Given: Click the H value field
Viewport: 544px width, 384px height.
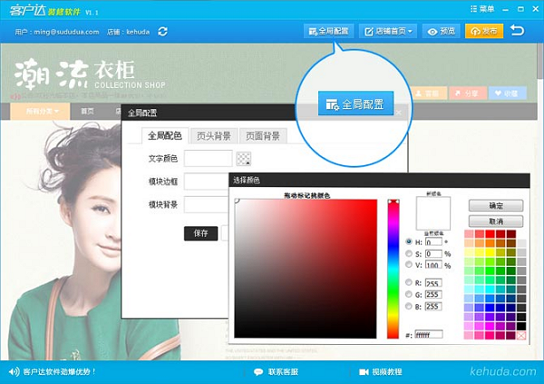Looking at the screenshot, I should coord(433,241).
